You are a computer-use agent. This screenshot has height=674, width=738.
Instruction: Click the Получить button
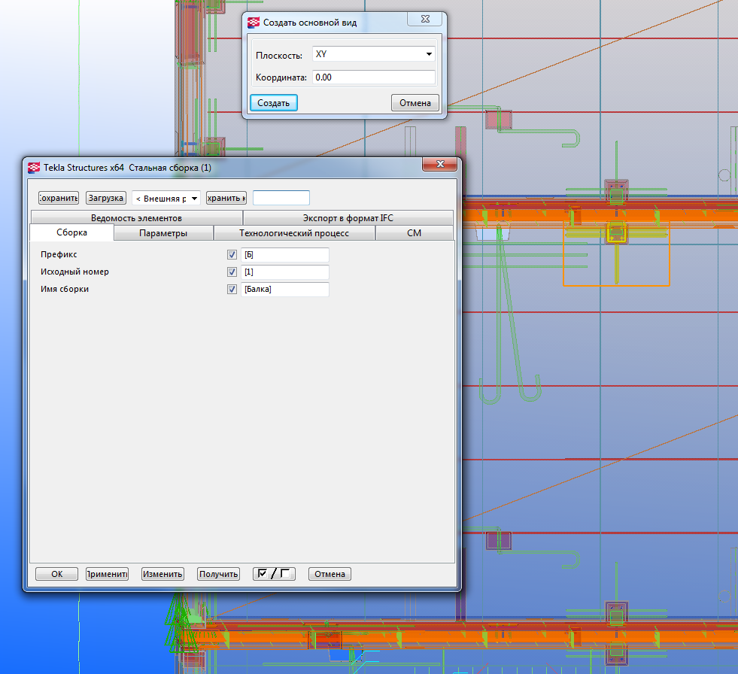(218, 574)
